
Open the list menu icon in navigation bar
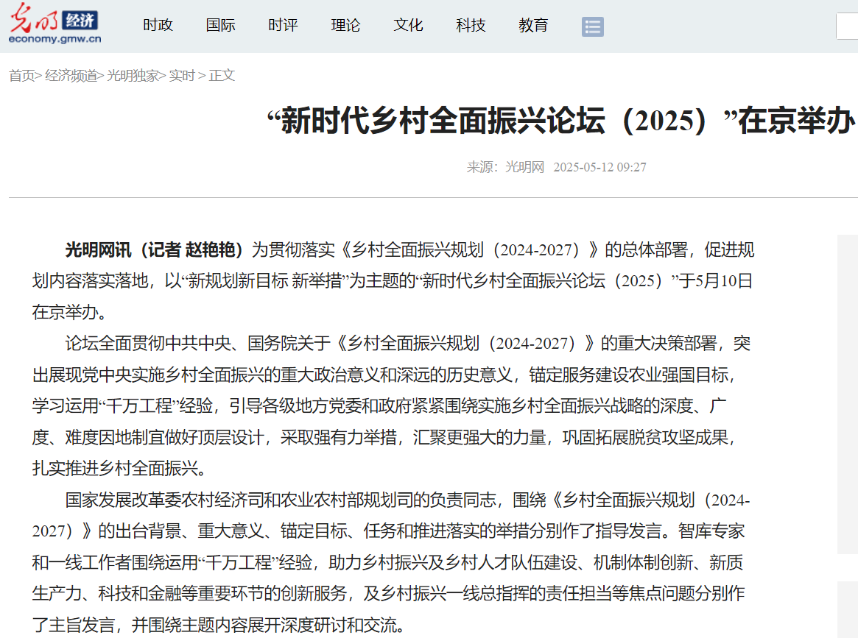click(592, 26)
